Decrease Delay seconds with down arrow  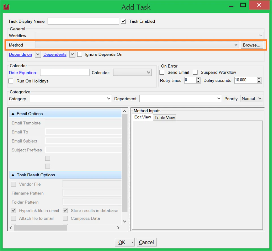pyautogui.click(x=259, y=81)
